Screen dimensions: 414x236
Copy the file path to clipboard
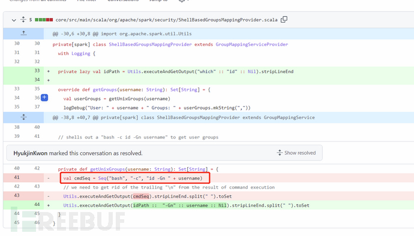pyautogui.click(x=284, y=20)
